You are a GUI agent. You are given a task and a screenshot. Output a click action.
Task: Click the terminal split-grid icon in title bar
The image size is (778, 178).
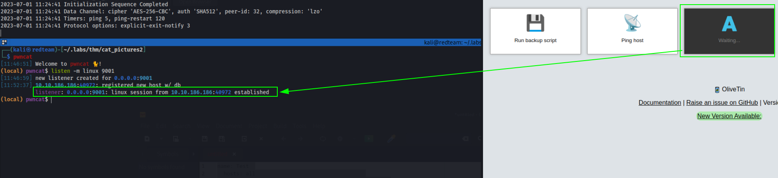[4, 42]
